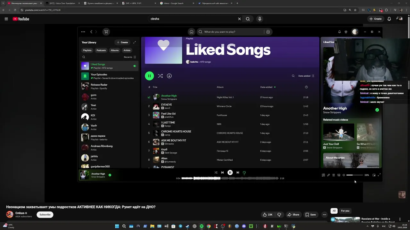
Task: Open Just Your Doll music video
Action: click(x=339, y=136)
